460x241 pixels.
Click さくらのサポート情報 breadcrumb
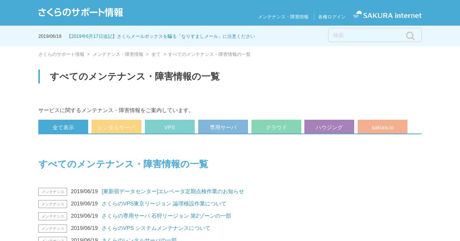point(61,54)
